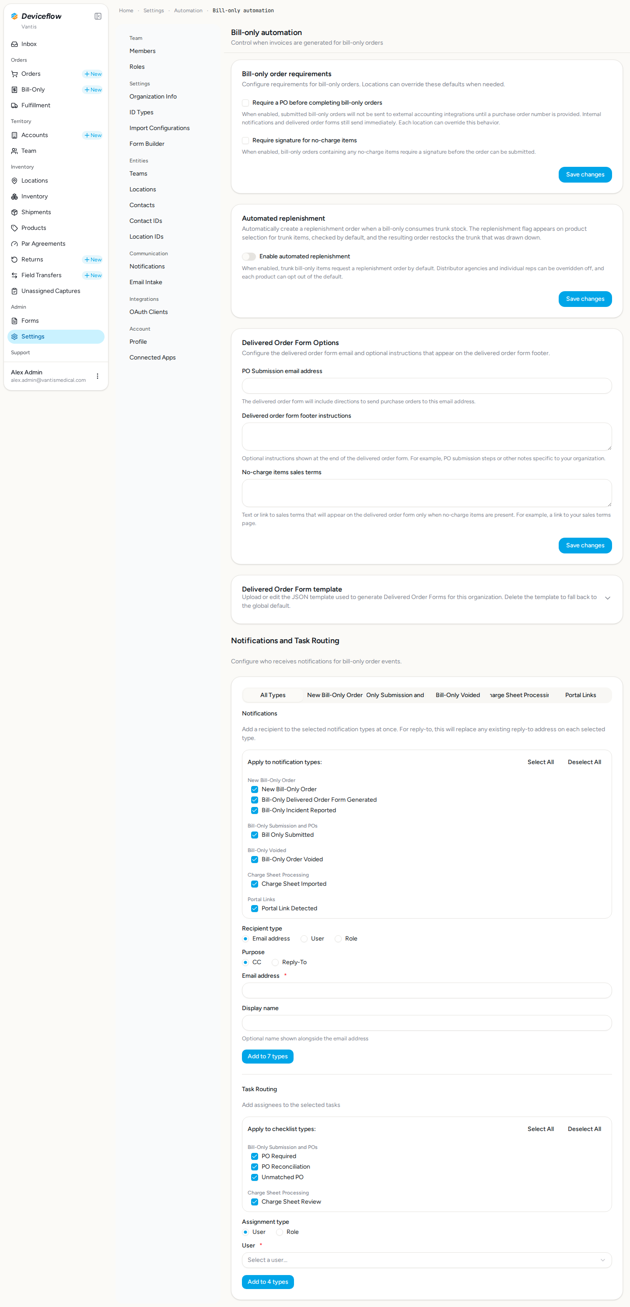Check Require signature for no-charge items
Image resolution: width=630 pixels, height=1307 pixels.
point(245,141)
